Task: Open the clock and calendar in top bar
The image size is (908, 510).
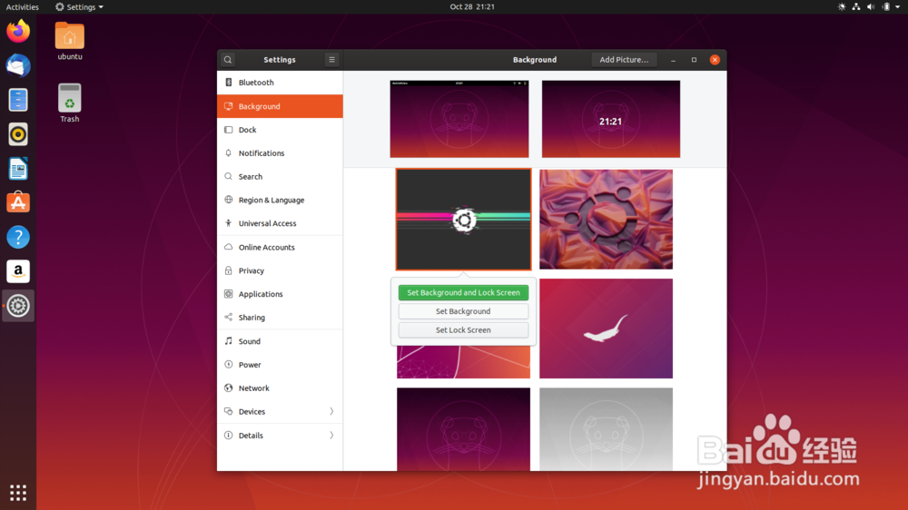Action: click(x=472, y=7)
